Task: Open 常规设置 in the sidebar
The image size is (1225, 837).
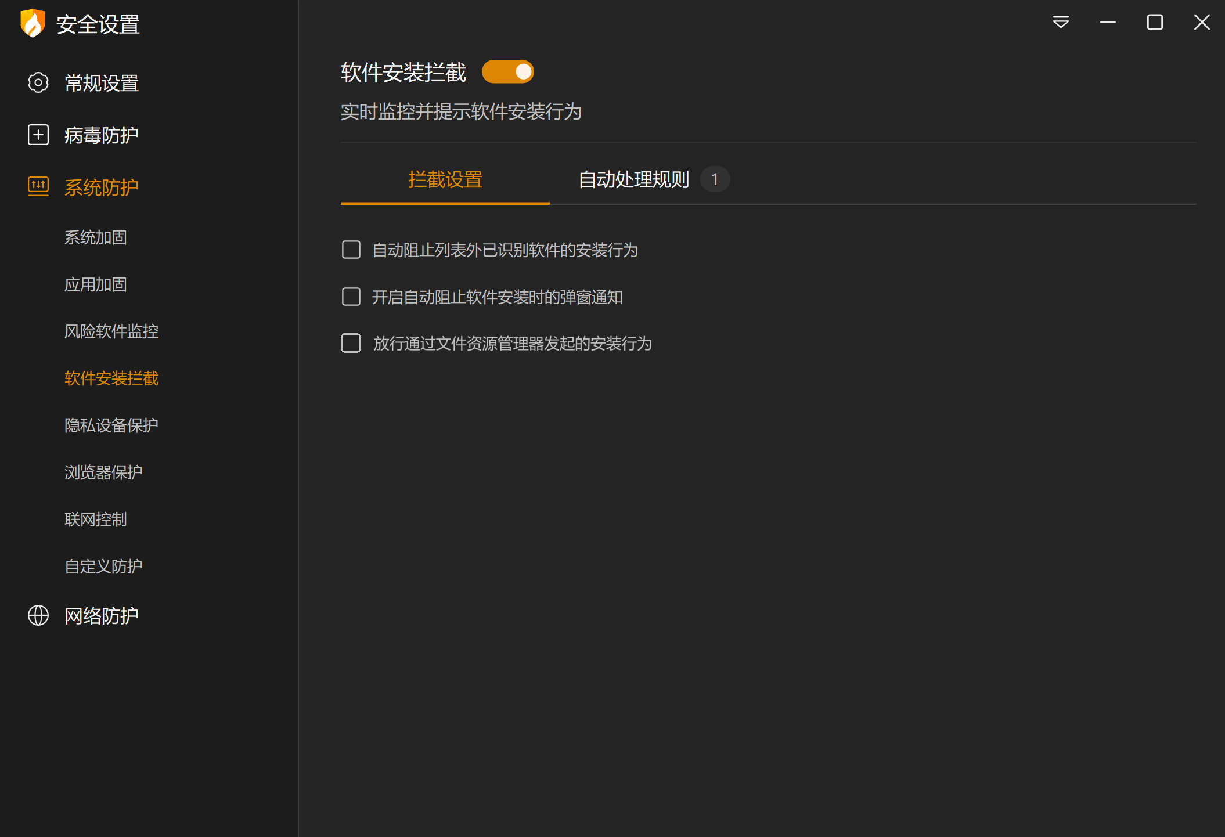Action: [102, 83]
